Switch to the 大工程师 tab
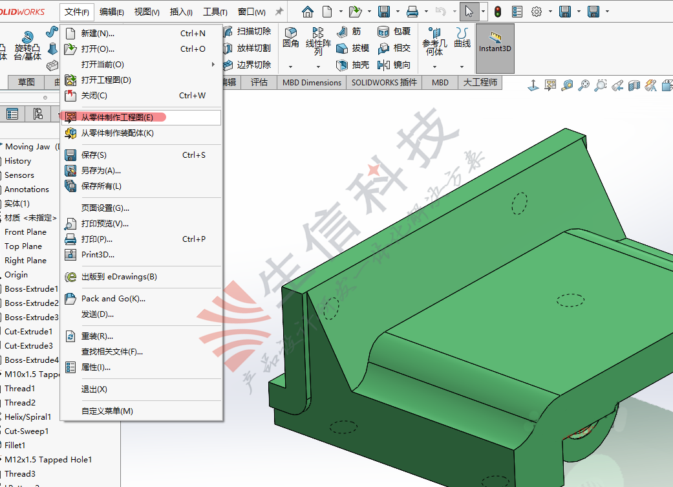 [x=480, y=82]
